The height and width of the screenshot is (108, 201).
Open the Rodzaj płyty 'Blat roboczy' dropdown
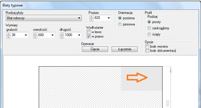(x=44, y=18)
